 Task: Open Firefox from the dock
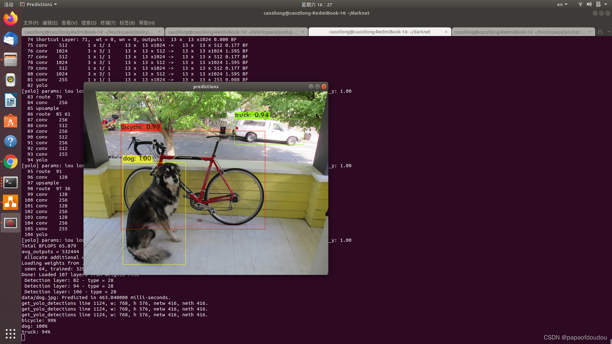click(11, 18)
